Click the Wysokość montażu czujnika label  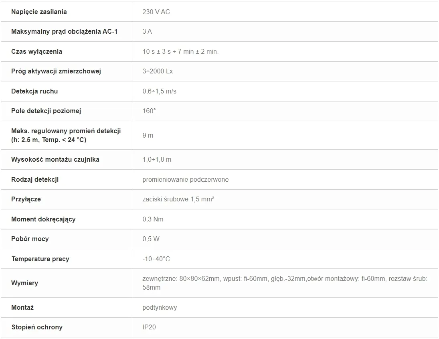click(55, 159)
